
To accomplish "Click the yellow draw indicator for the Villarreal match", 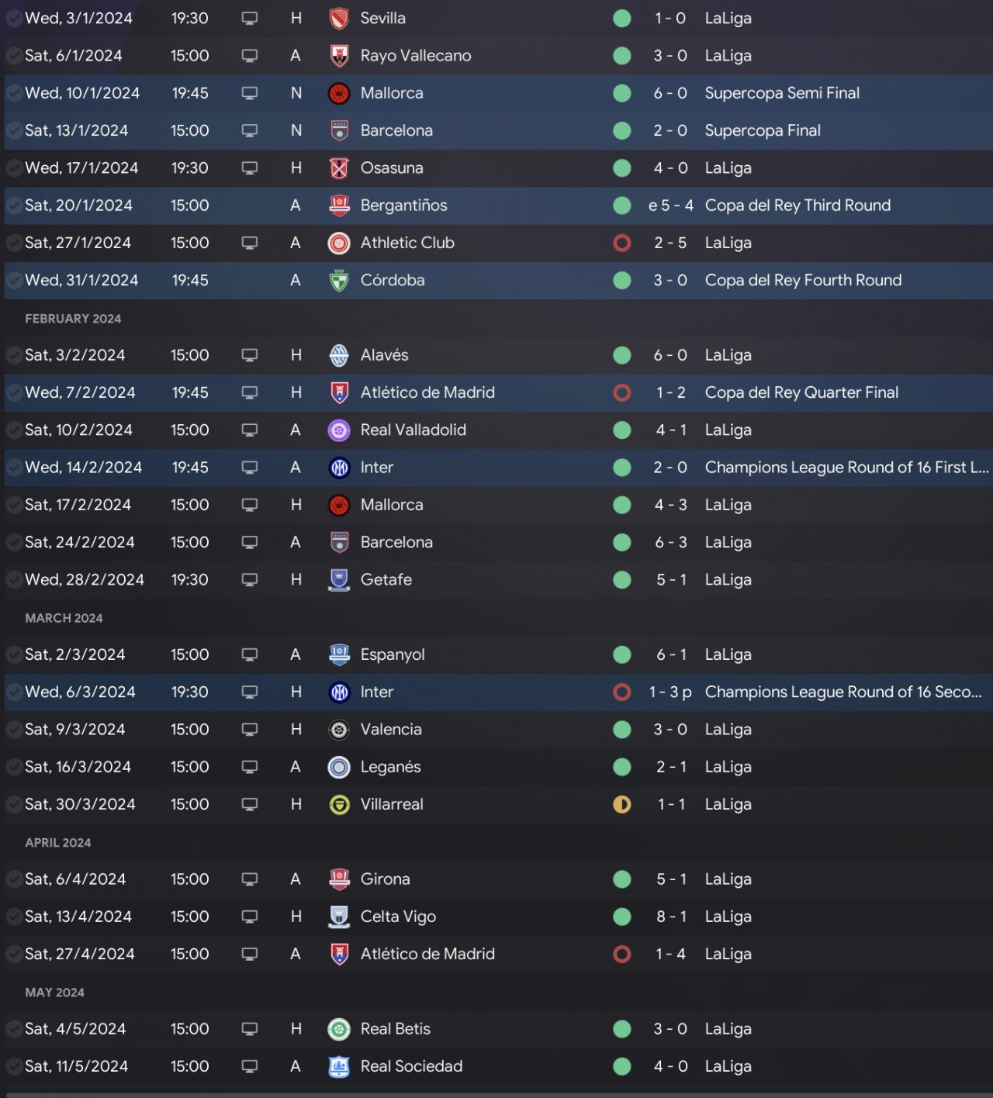I will click(622, 805).
